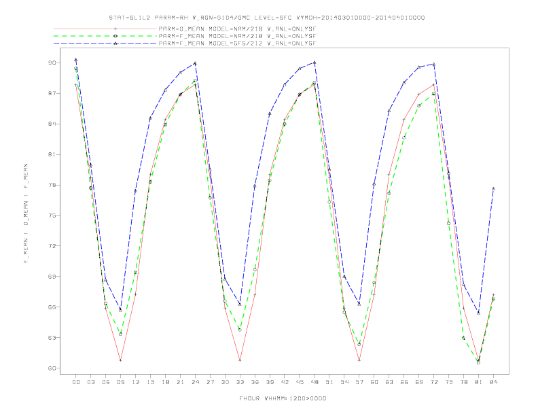Click the blue triangle data point at hour 84
This screenshot has height=416, width=538.
point(493,189)
